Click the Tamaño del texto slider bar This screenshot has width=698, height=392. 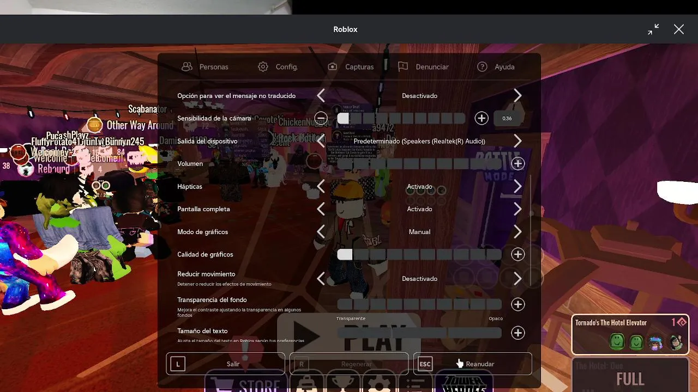[x=419, y=333]
